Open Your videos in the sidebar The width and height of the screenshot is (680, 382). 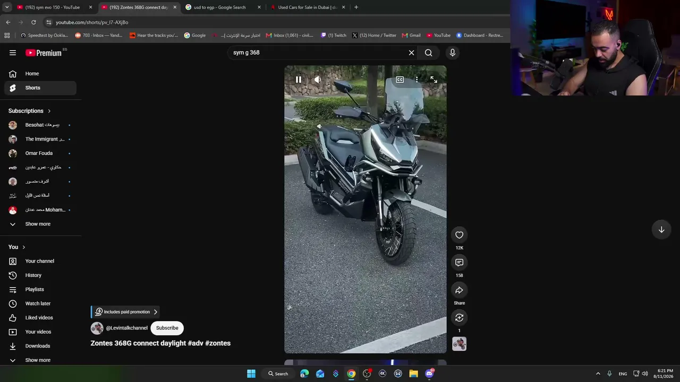click(40, 332)
